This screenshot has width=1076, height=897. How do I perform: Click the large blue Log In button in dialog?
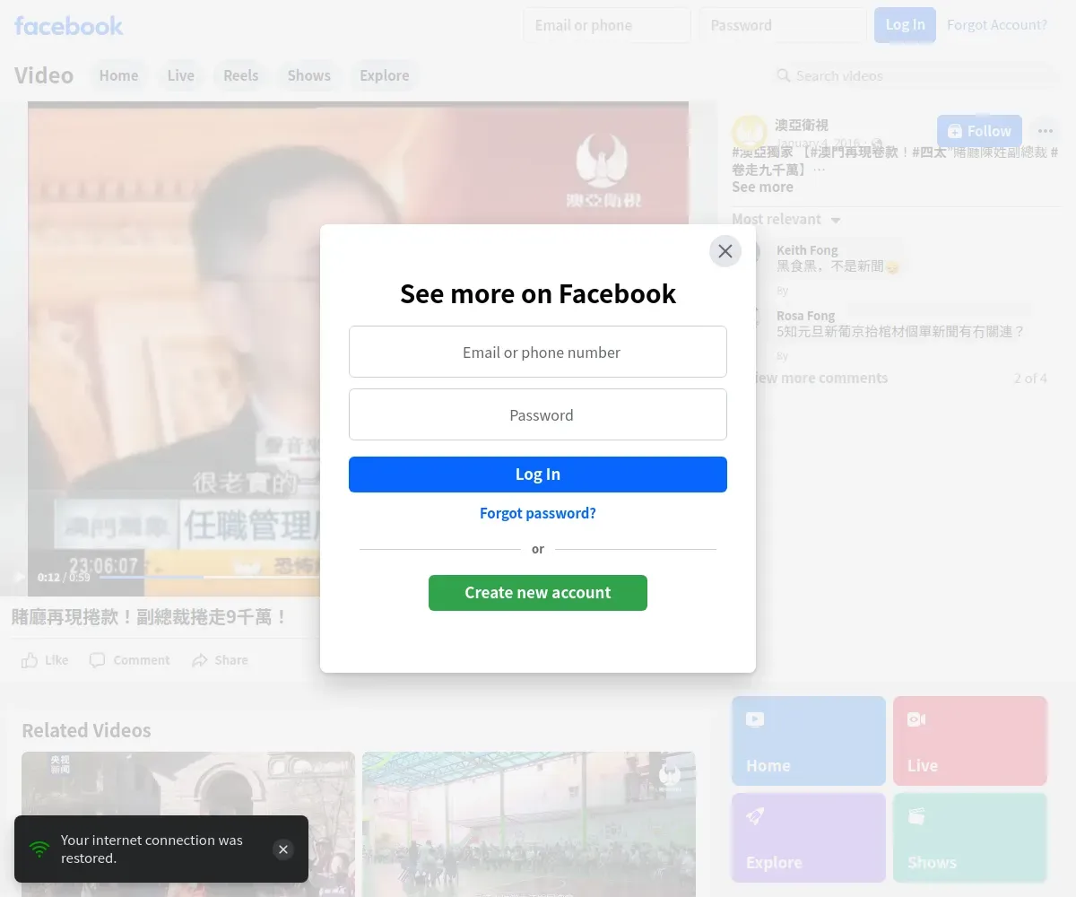(x=538, y=475)
